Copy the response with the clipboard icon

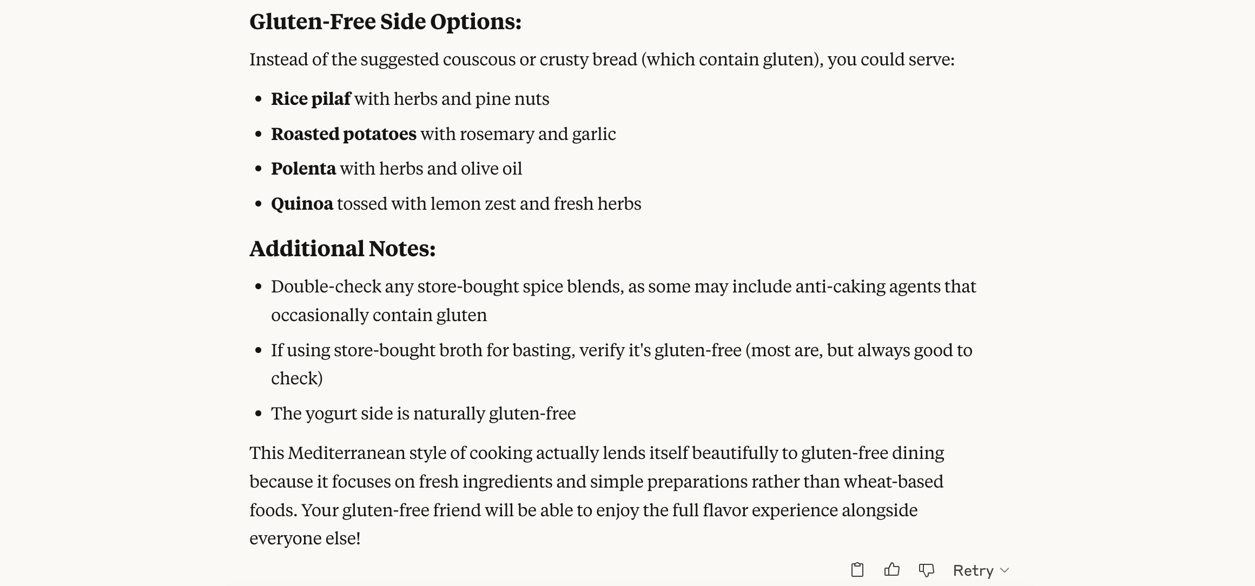(857, 570)
